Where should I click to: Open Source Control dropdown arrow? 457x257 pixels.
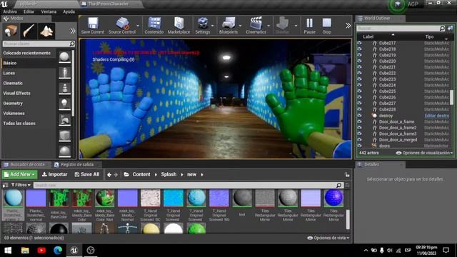tap(138, 26)
